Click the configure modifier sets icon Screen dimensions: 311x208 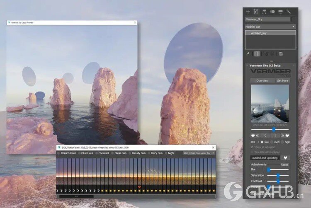pyautogui.click(x=281, y=53)
